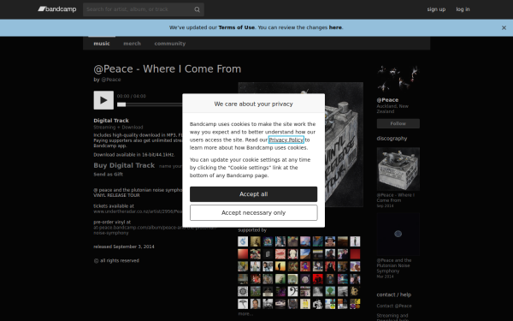Open the Plutonian Noise Symphony album thumbnail
Screen dimensions: 513x321
click(x=398, y=234)
